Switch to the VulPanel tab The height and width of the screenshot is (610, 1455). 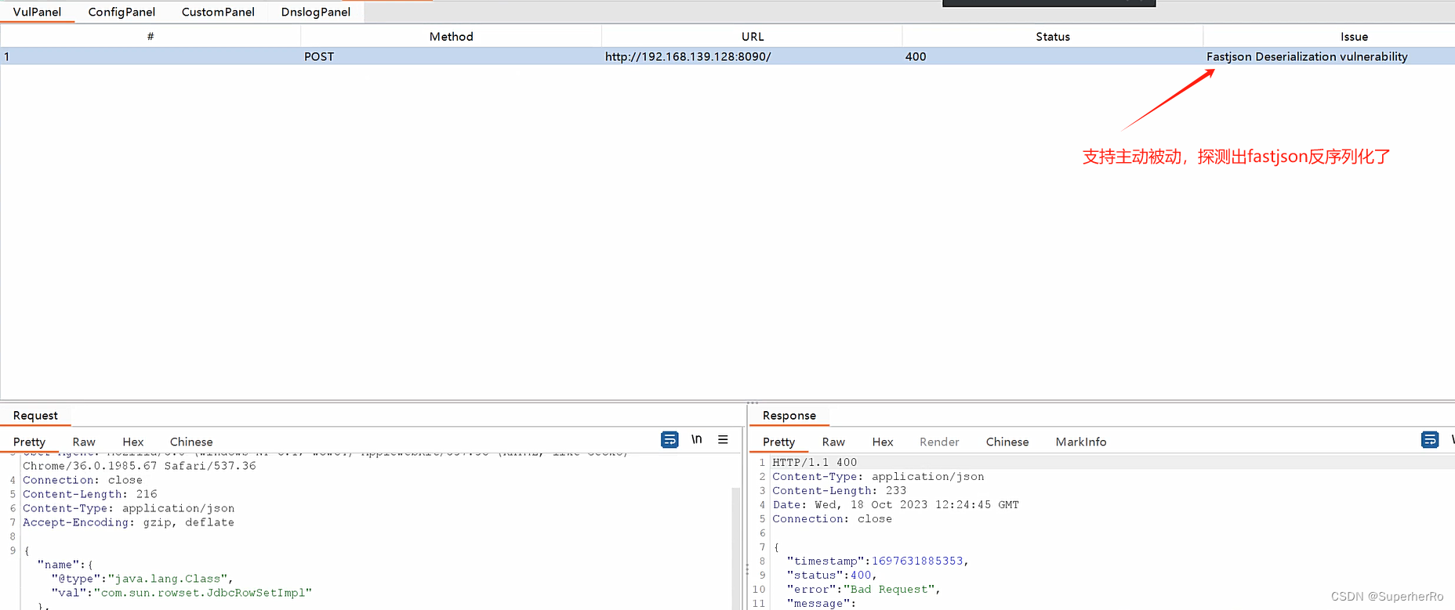37,12
